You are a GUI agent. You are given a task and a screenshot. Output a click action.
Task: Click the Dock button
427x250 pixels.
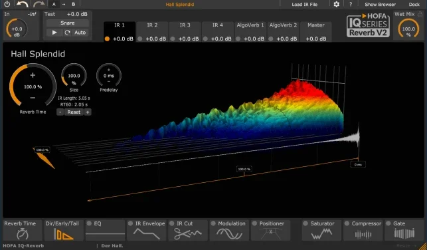(x=414, y=5)
